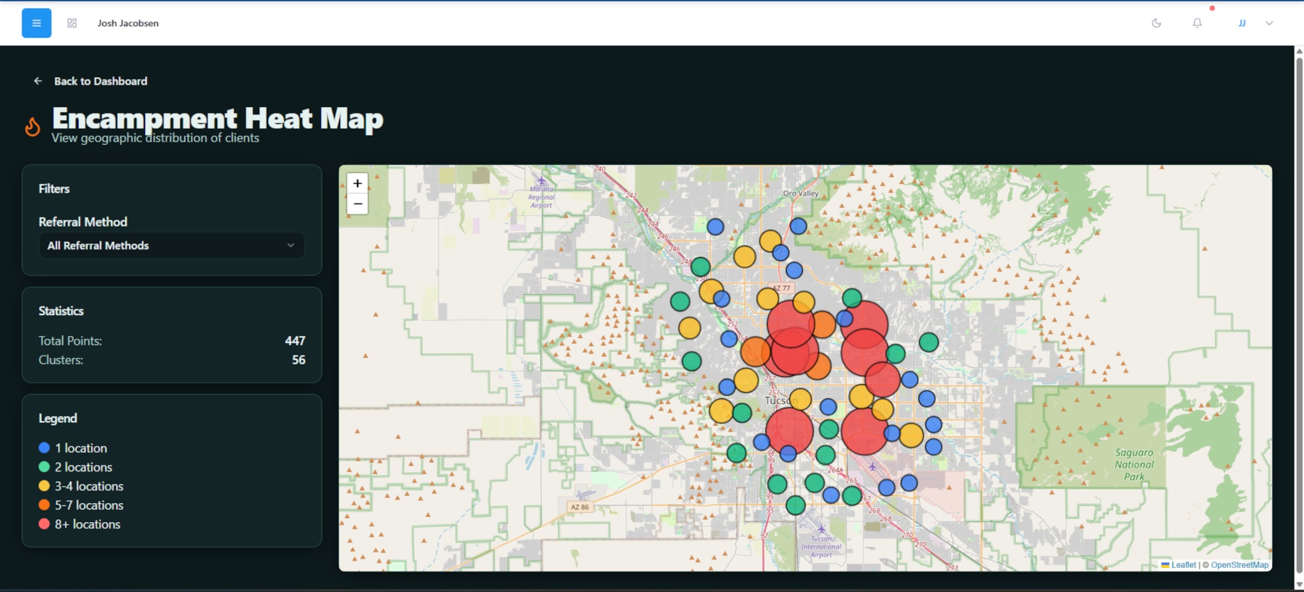
Task: Open the notifications bell
Action: 1197,22
